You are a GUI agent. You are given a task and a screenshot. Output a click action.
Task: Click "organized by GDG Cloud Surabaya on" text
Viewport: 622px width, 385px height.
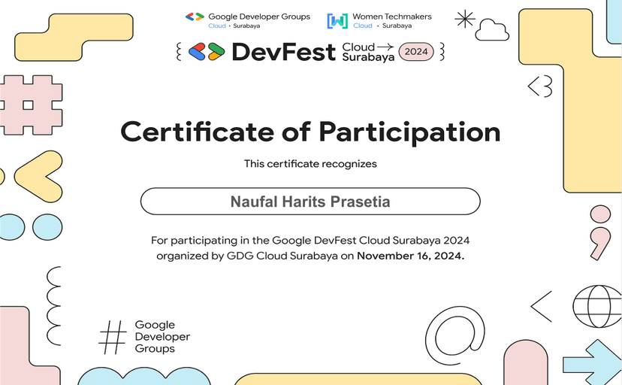click(x=255, y=256)
